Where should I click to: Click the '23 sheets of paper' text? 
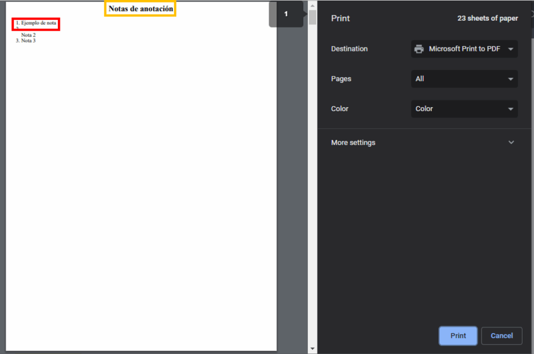487,18
